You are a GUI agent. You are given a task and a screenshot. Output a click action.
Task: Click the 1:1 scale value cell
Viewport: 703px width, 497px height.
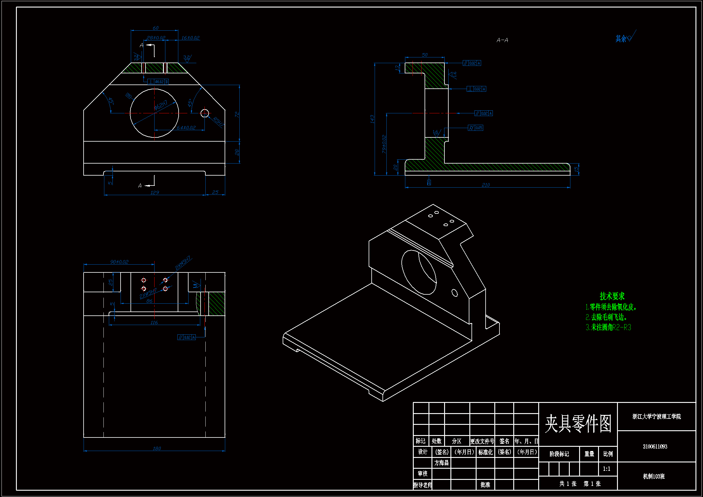point(606,469)
